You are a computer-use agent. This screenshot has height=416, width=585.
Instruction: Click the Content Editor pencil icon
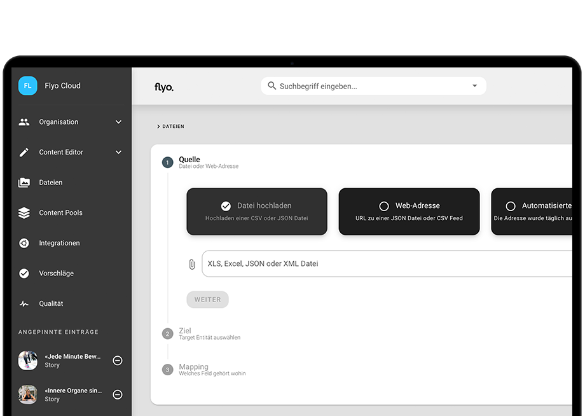click(x=24, y=152)
